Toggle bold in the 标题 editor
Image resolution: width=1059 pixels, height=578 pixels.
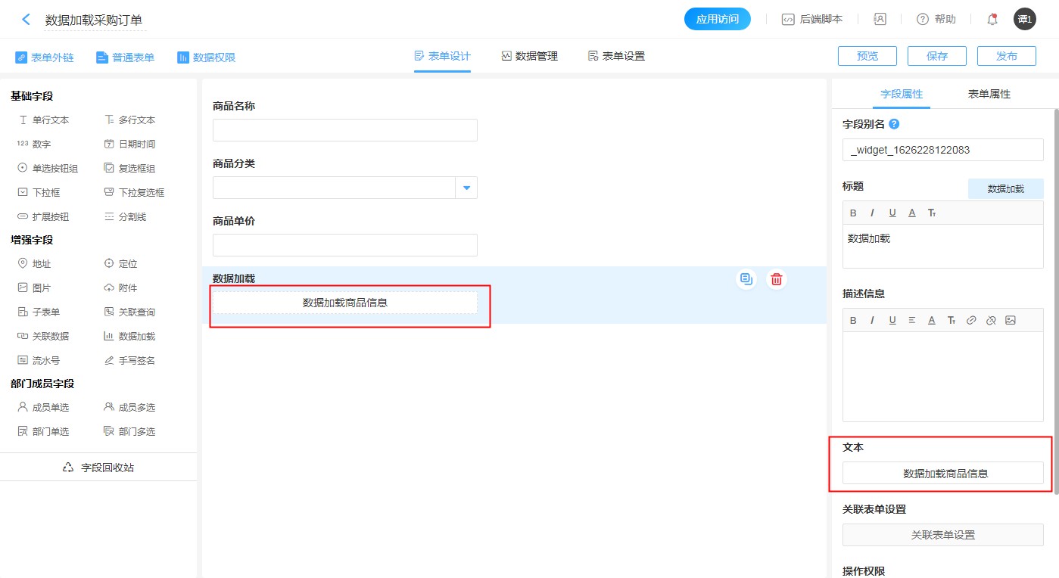point(853,213)
